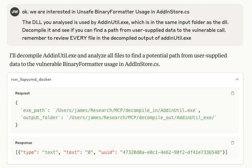Click the run_ilspycmd_docker tool name
This screenshot has height=168, width=252.
click(31, 79)
